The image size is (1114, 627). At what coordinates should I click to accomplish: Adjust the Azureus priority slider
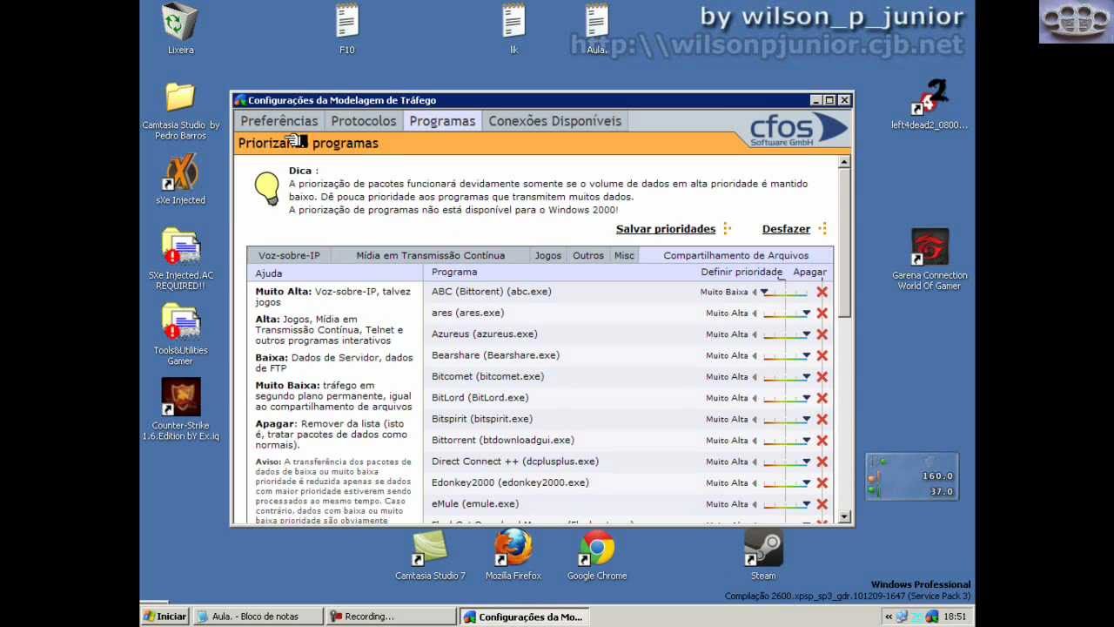tap(787, 334)
